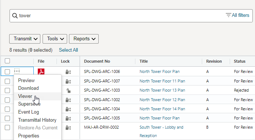This screenshot has width=255, height=140.
Task: Click the unlocked padlock icon for SPL-DWG-ARC-1003
Action: pyautogui.click(x=69, y=91)
